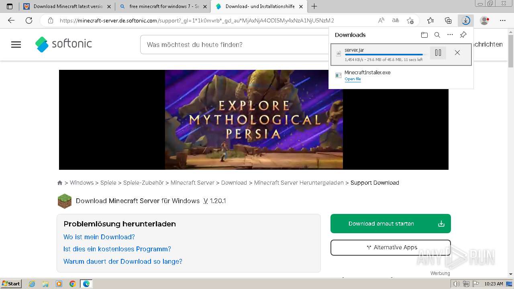The width and height of the screenshot is (514, 289).
Task: Click the Download erneut starten button
Action: 391,224
